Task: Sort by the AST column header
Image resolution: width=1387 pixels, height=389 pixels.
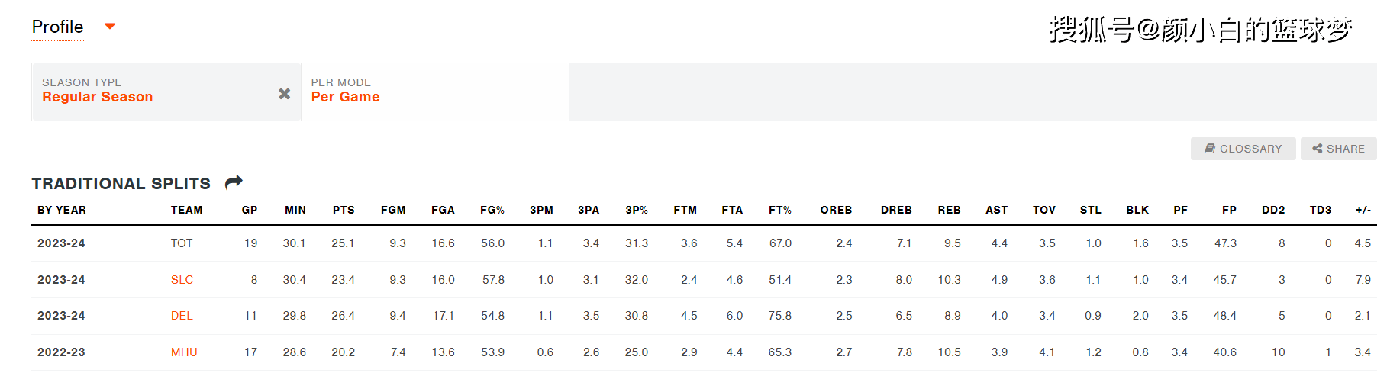Action: [997, 210]
